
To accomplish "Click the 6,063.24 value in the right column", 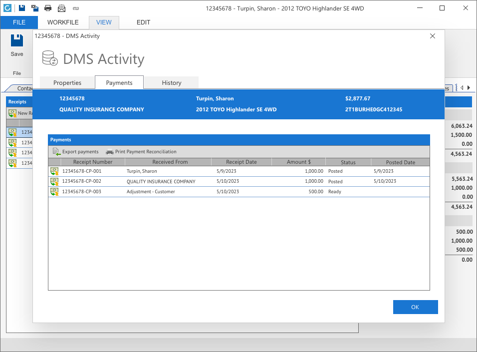I will 462,126.
